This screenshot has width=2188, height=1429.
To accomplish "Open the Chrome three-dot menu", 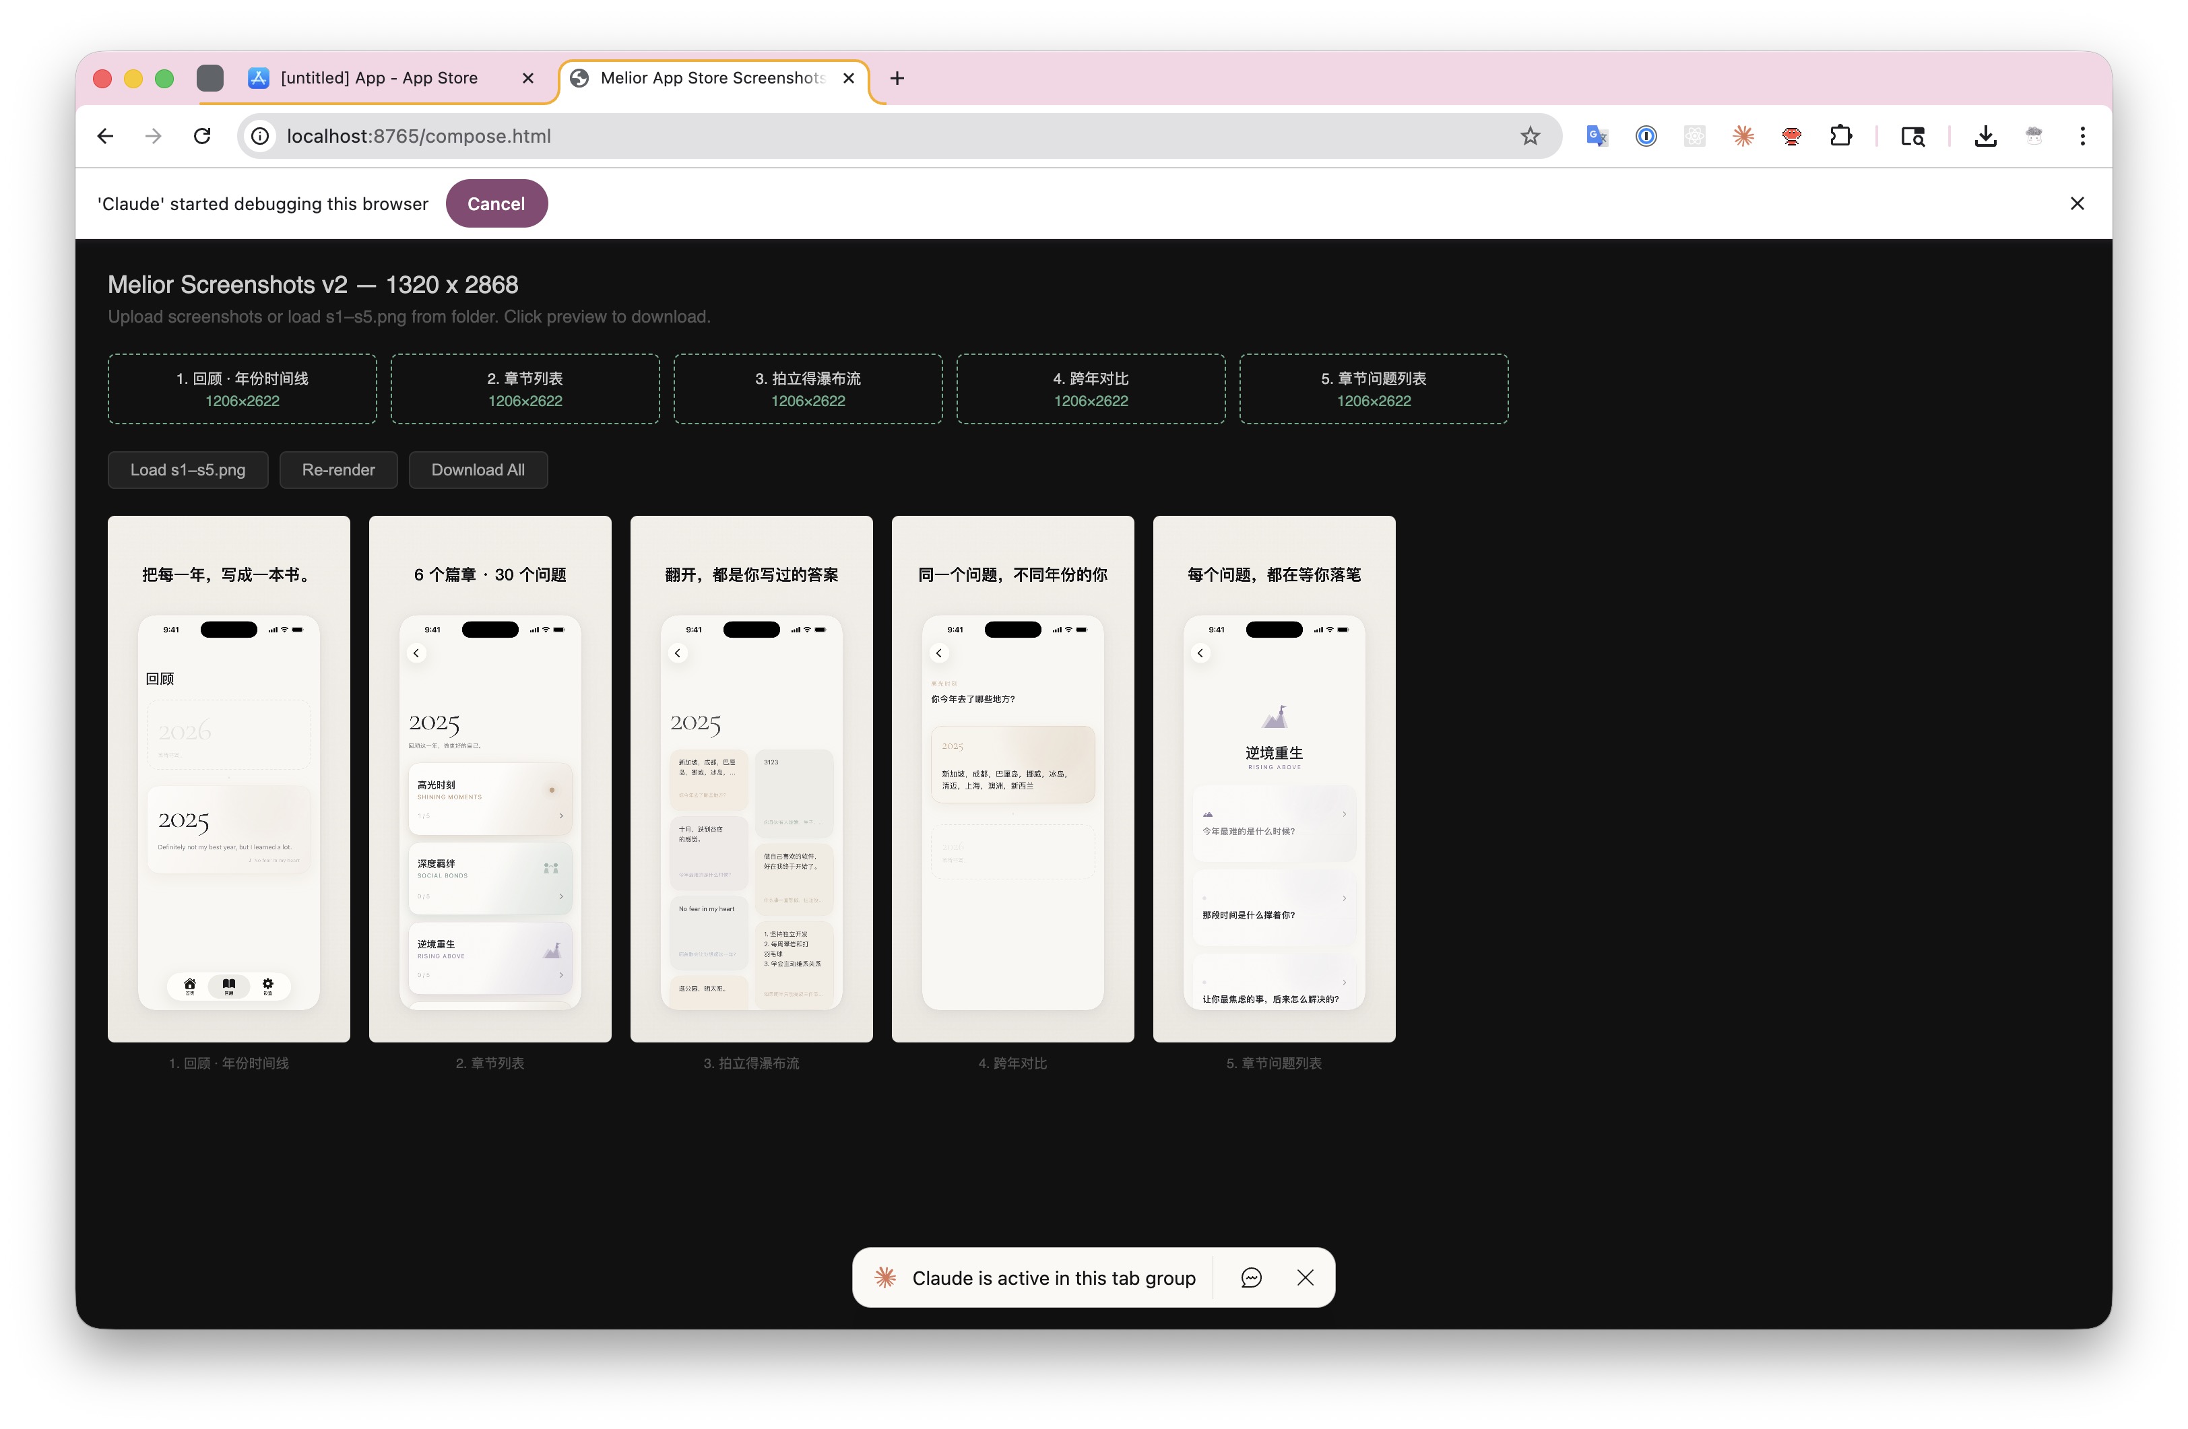I will (2082, 136).
